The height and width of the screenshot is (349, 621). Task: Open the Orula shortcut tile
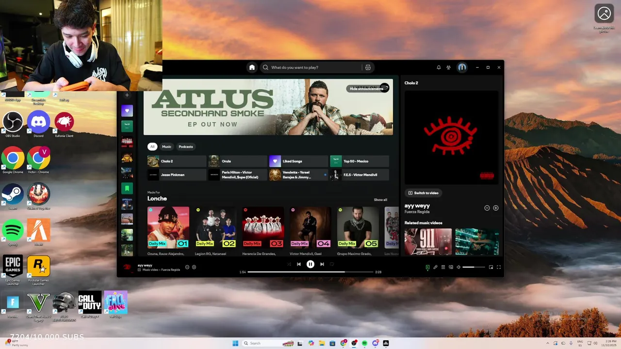238,161
